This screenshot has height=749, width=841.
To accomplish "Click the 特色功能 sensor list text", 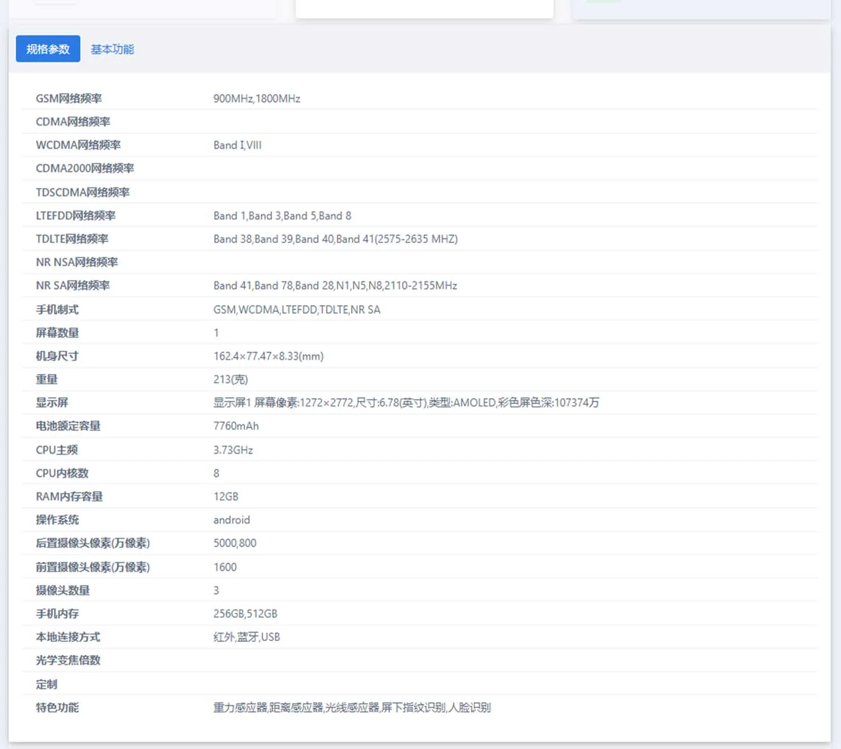I will pos(352,708).
